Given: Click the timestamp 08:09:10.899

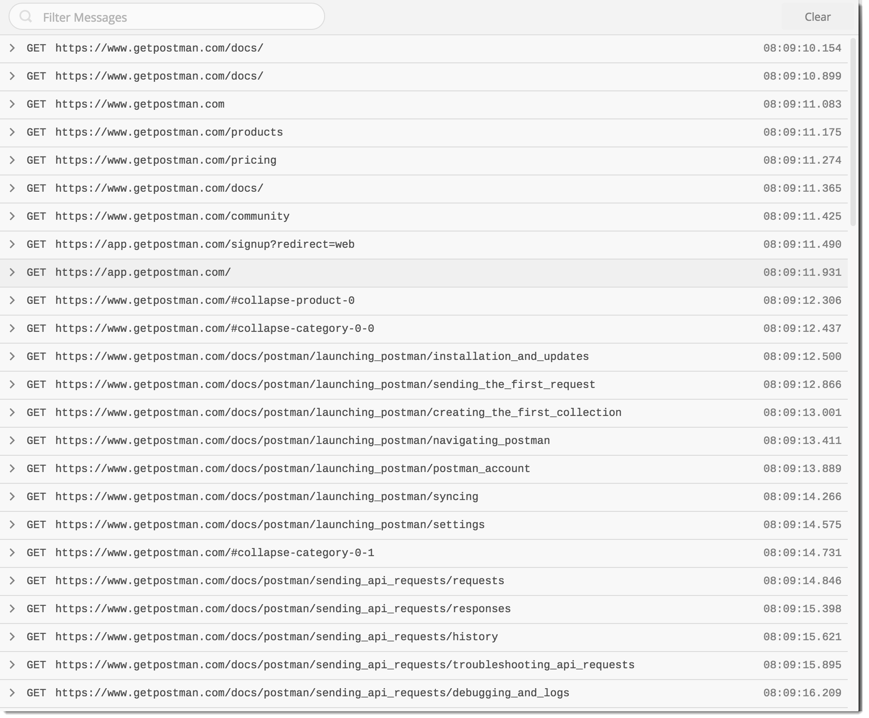Looking at the screenshot, I should click(802, 76).
